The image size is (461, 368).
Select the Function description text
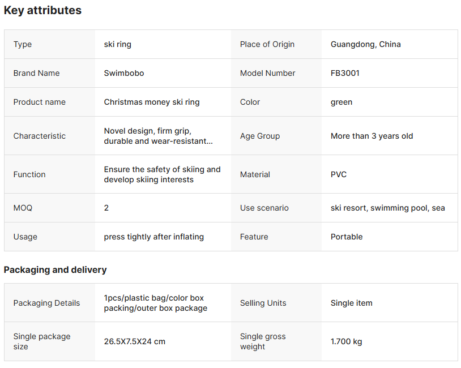pos(162,174)
